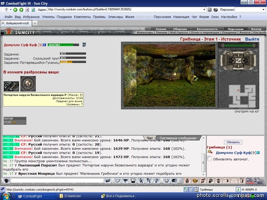Open the Утилиты menu
The height and width of the screenshot is (200, 267).
pos(48,17)
